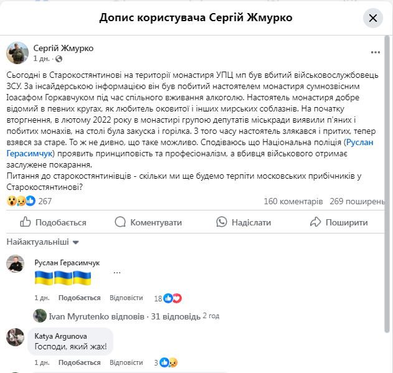Click the Коментувати speech-bubble icon

coord(120,222)
